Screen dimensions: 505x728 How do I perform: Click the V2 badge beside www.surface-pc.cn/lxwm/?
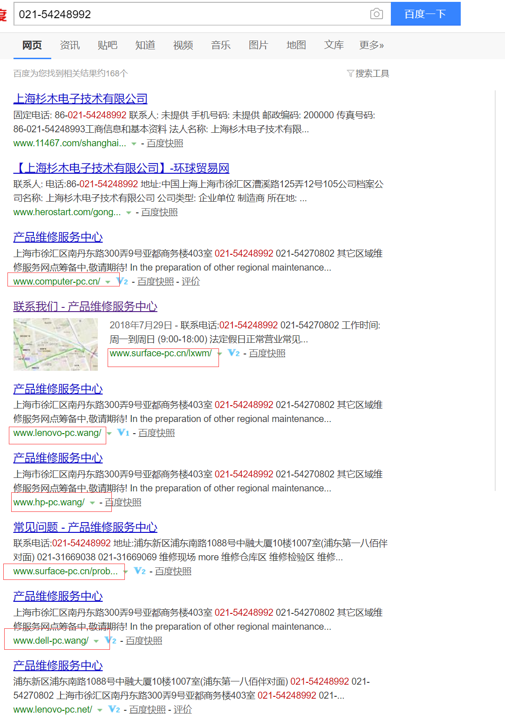(234, 353)
